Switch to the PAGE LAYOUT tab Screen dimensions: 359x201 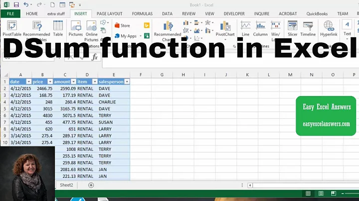(x=109, y=14)
